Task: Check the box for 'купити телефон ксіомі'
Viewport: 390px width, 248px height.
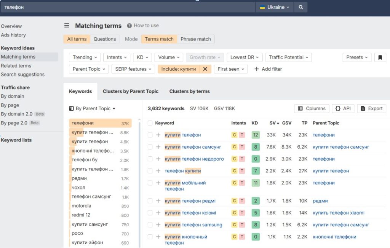Action: click(150, 213)
